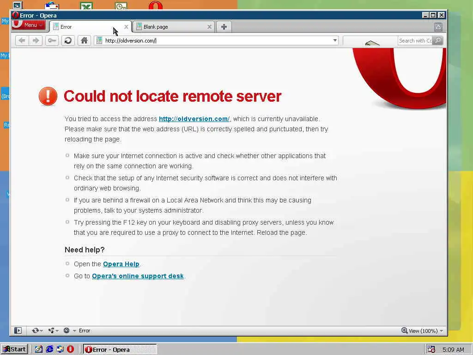473x355 pixels.
Task: Click in the address bar URL field
Action: pos(217,41)
